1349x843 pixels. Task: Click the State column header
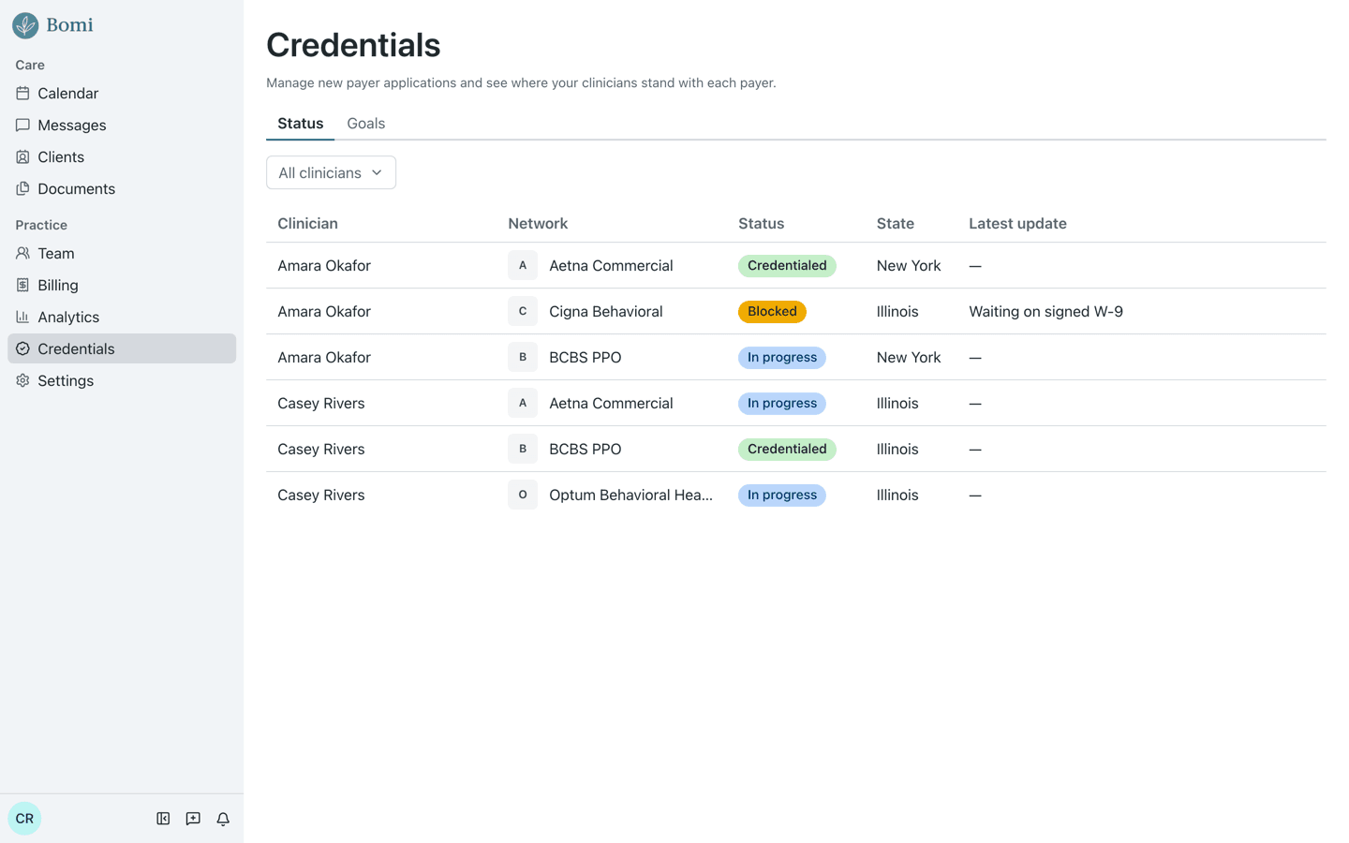pos(896,224)
